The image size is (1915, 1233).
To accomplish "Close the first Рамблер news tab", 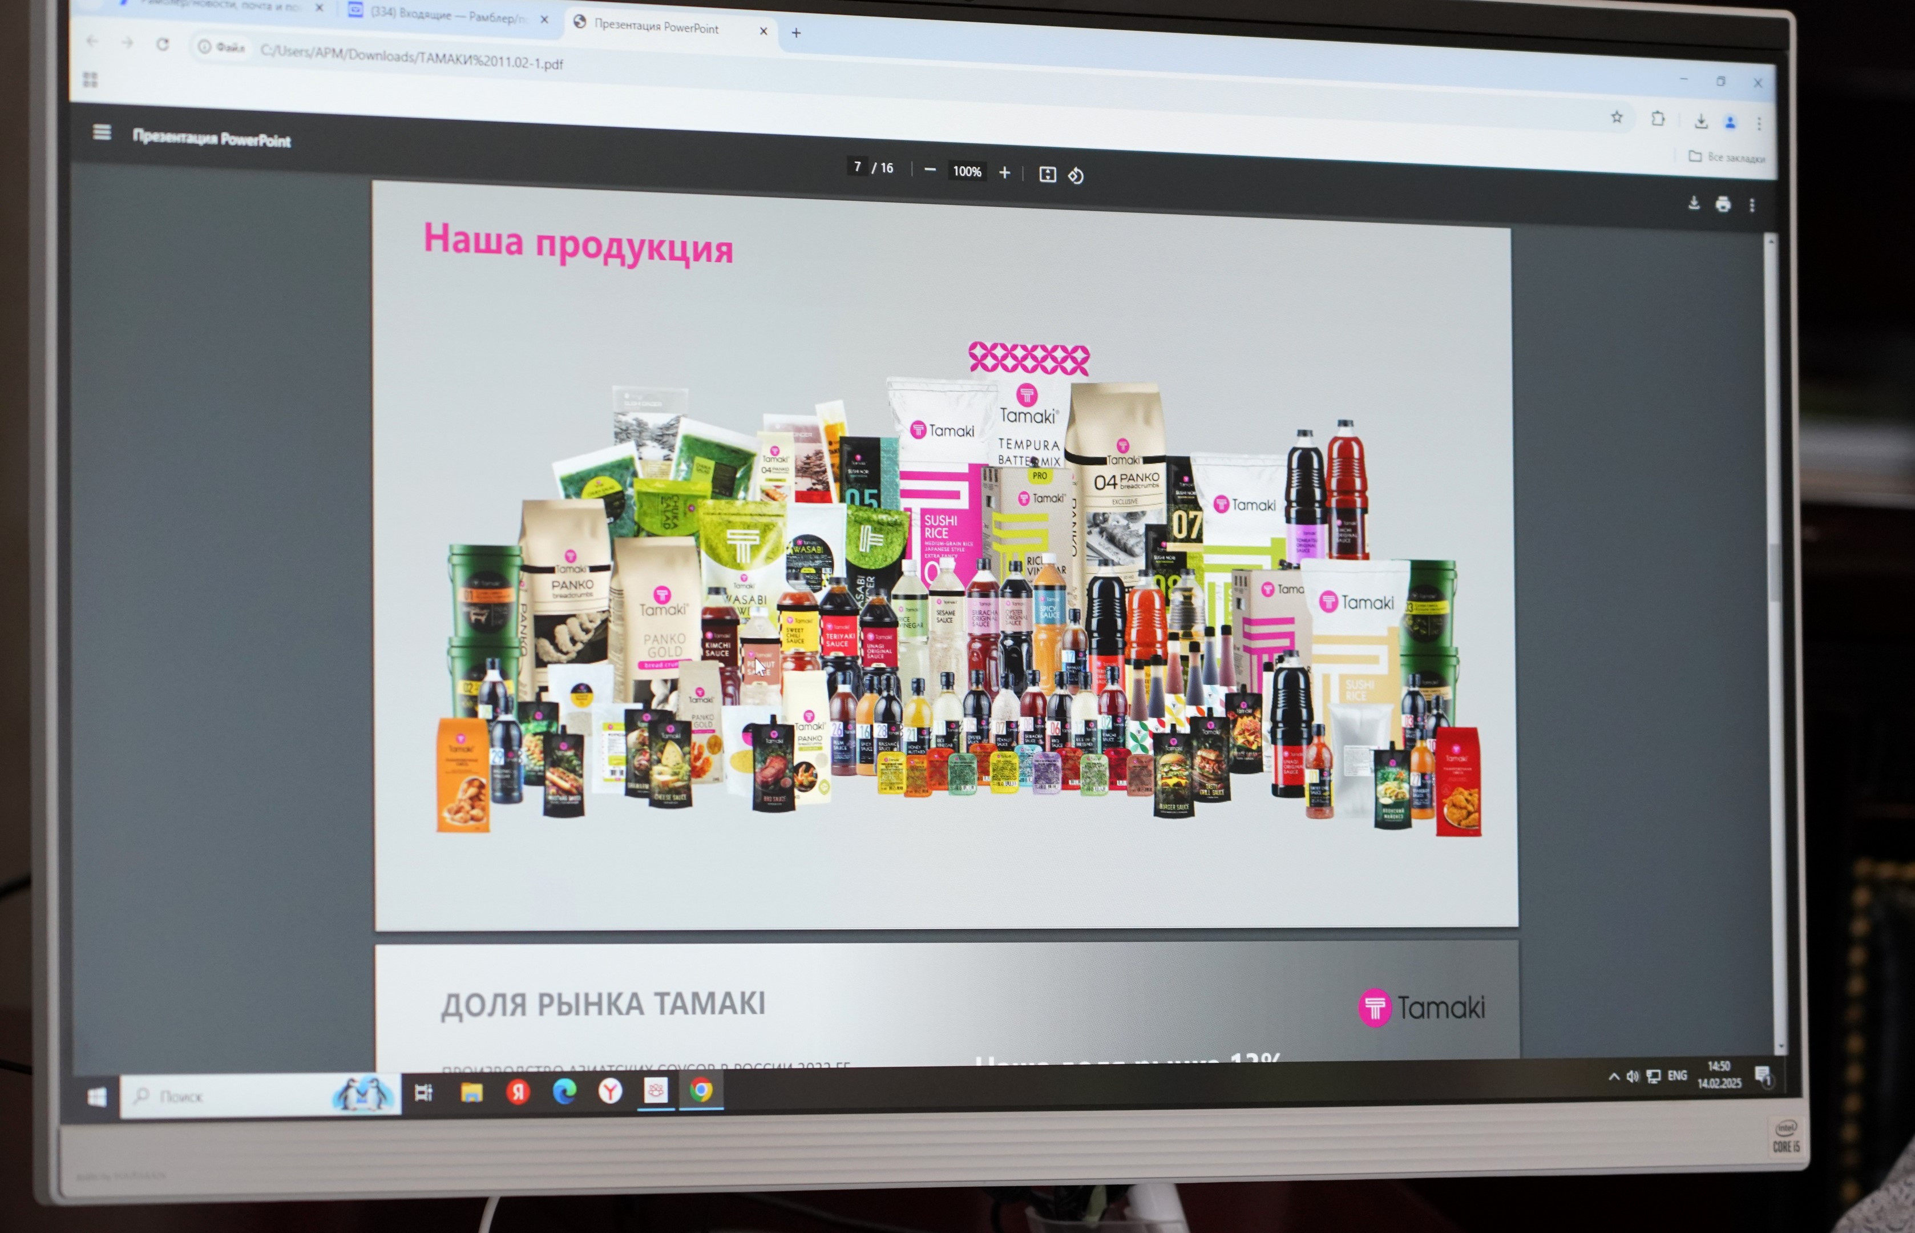I will tap(318, 8).
